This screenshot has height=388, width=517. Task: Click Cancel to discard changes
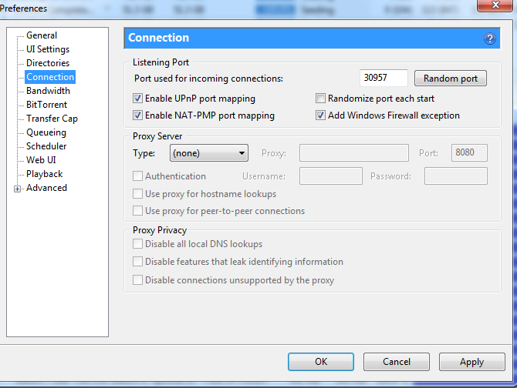[x=396, y=362]
